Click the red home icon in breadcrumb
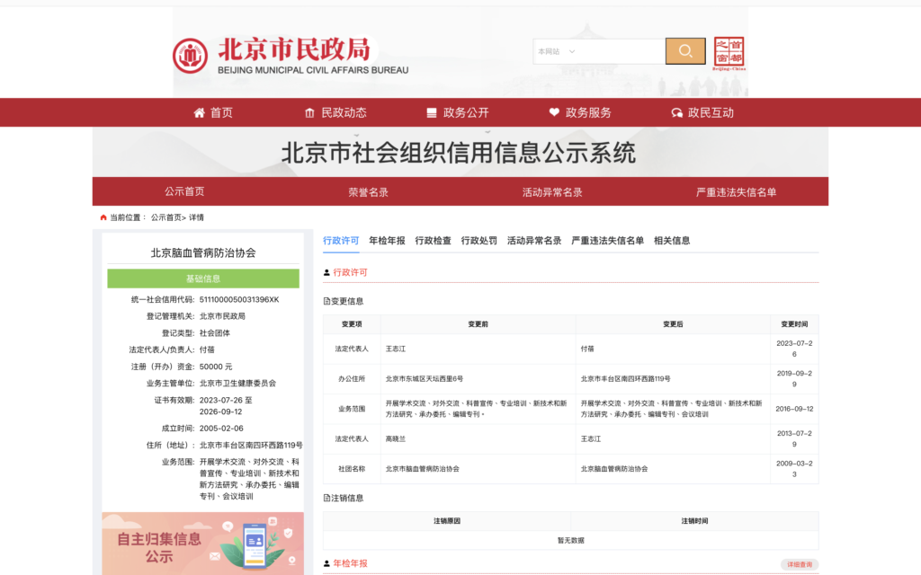The height and width of the screenshot is (575, 921). (103, 217)
